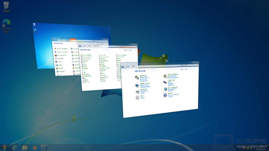Open the 回收站 recycle bin desktop icon
This screenshot has width=269, height=151.
[6, 7]
